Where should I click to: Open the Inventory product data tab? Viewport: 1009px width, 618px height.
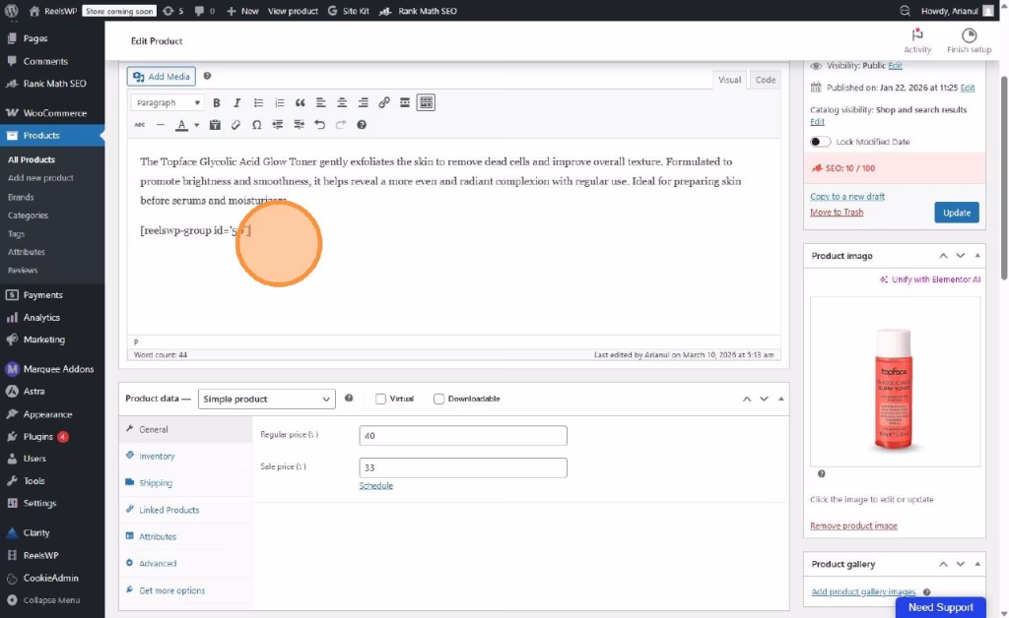coord(157,457)
